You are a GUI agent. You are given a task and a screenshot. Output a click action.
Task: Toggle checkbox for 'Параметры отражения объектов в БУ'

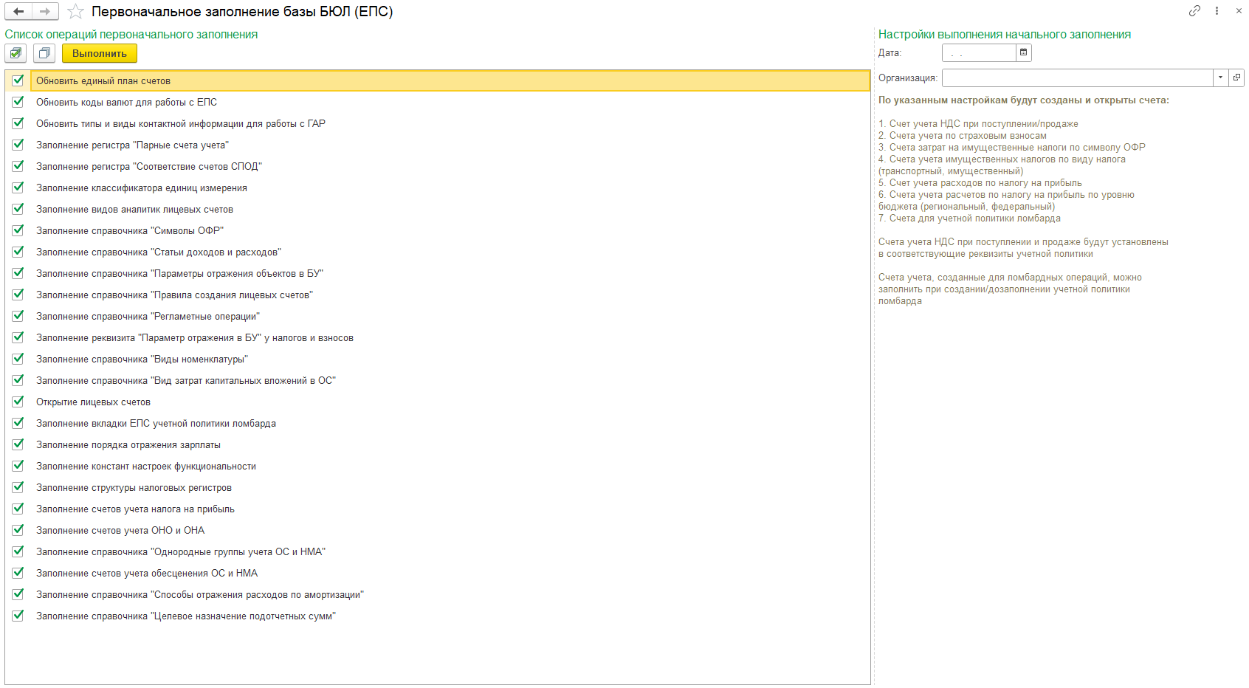pos(18,273)
